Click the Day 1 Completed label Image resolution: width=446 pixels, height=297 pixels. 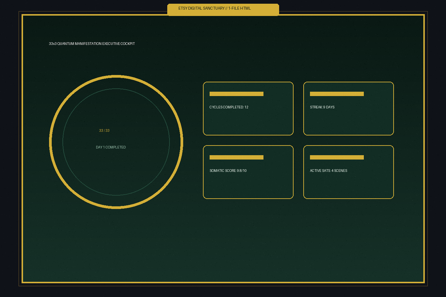pyautogui.click(x=111, y=147)
